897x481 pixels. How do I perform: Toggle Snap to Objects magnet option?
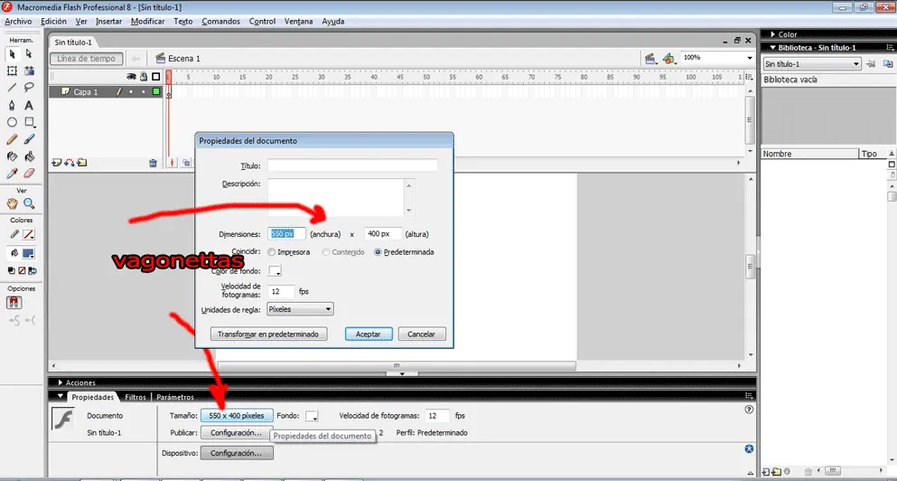point(14,303)
